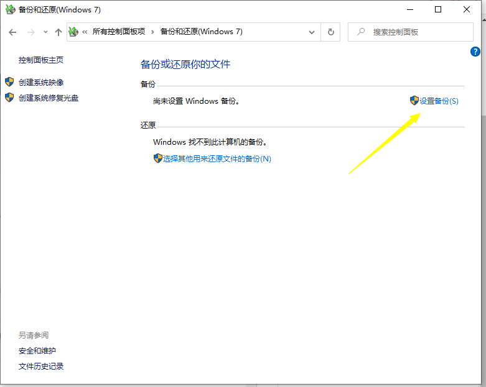
Task: Click the 设置备份(S) link
Action: click(439, 101)
